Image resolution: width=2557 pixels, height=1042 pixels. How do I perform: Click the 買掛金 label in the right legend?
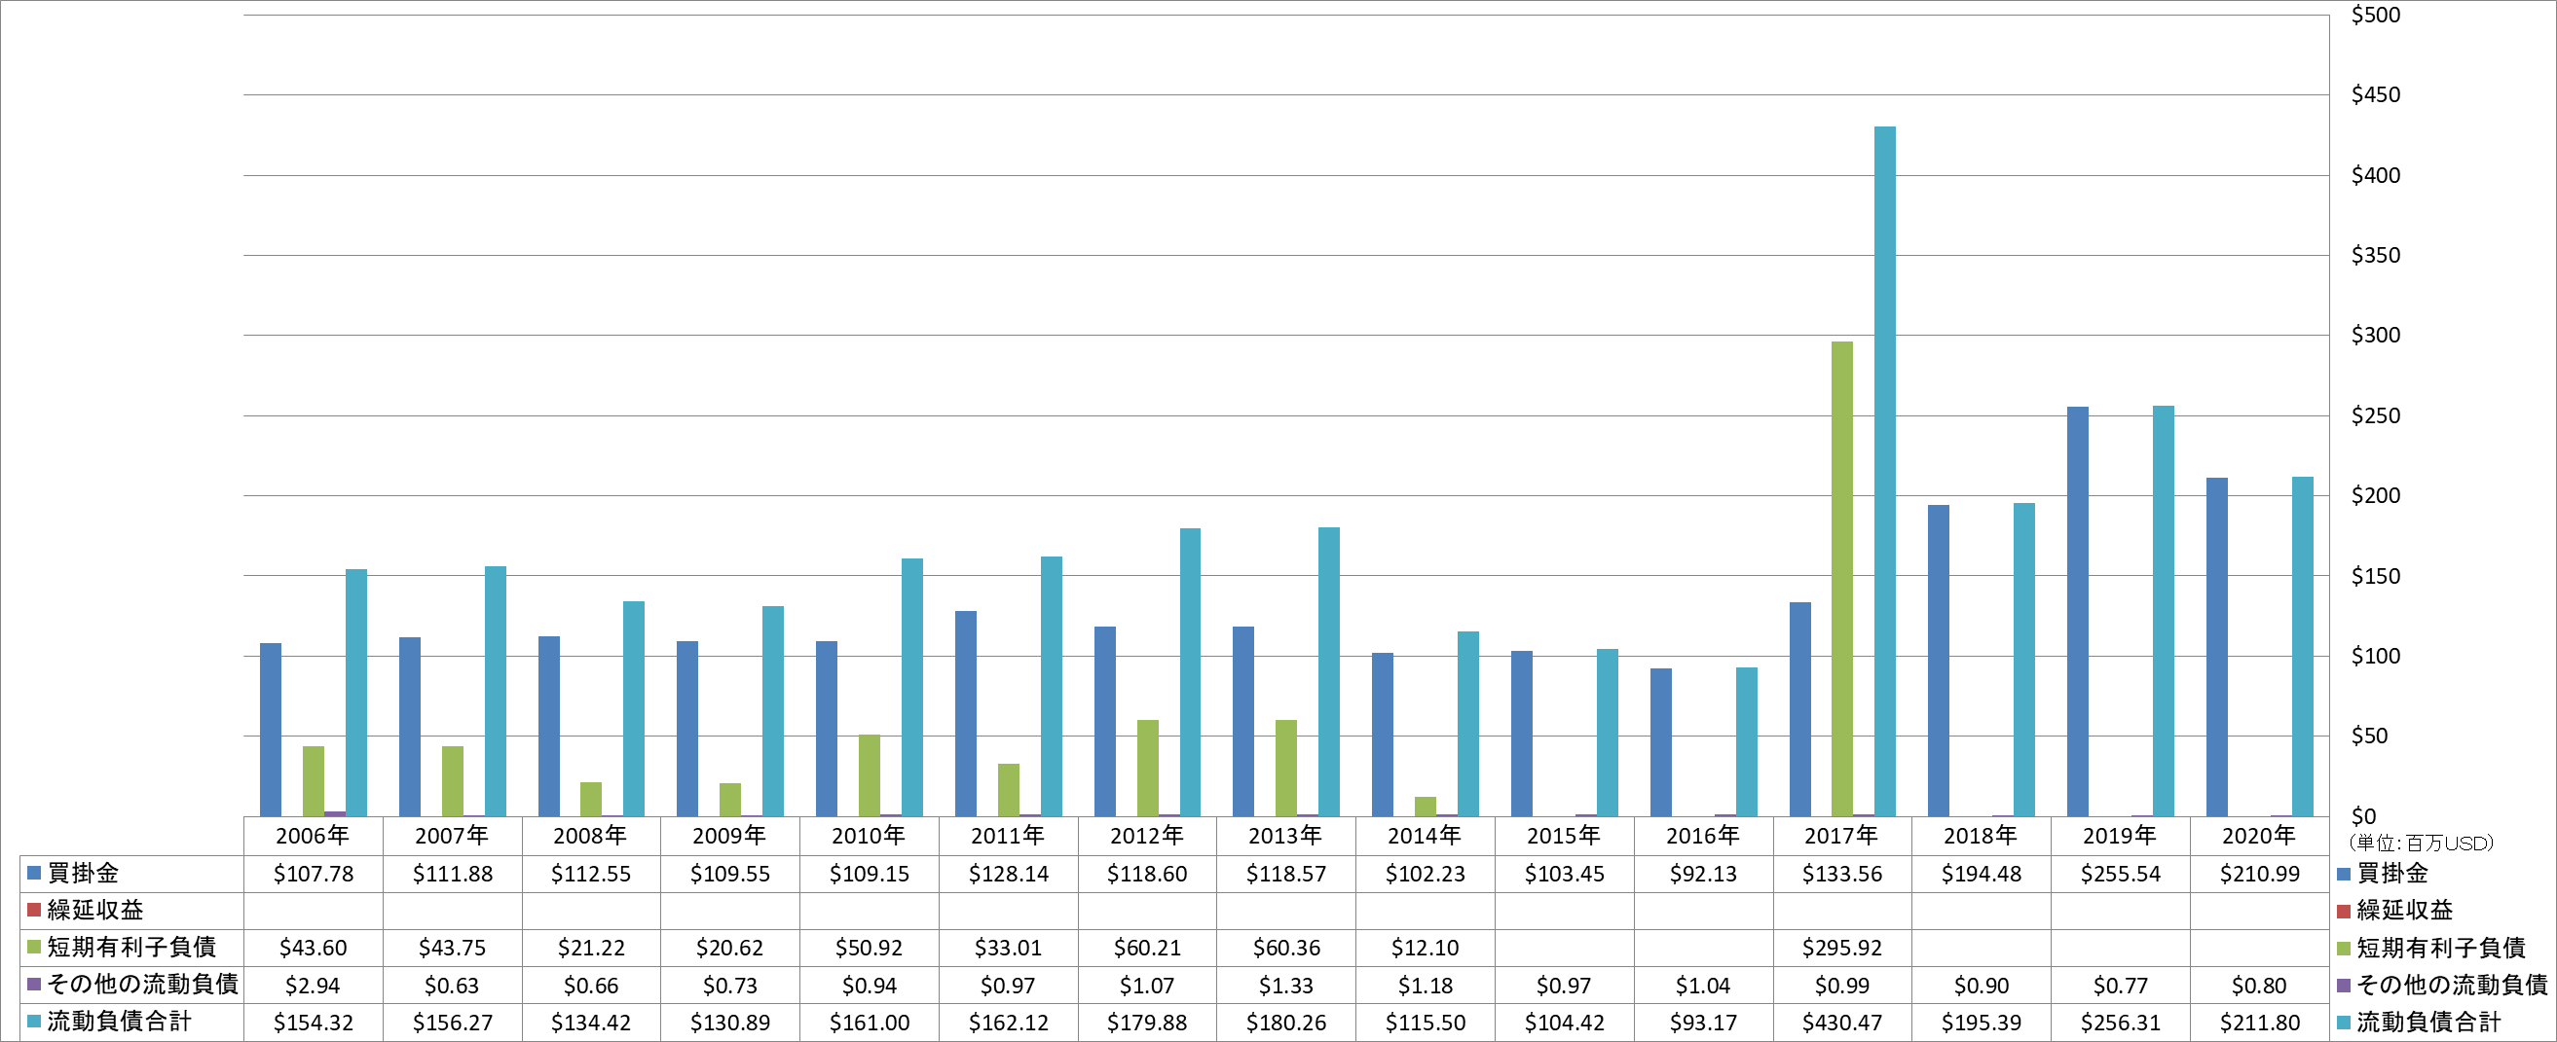[2392, 874]
